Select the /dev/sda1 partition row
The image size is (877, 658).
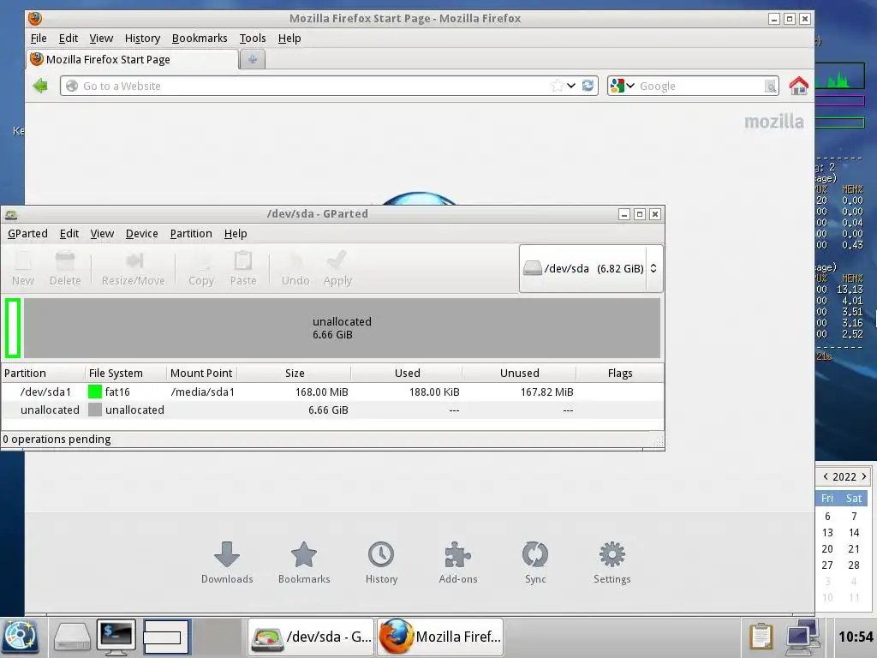tap(333, 392)
